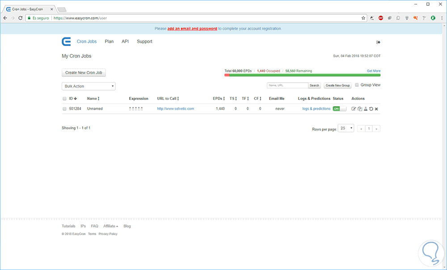This screenshot has height=270, width=447.
Task: Sort by TF column
Action: (245, 99)
